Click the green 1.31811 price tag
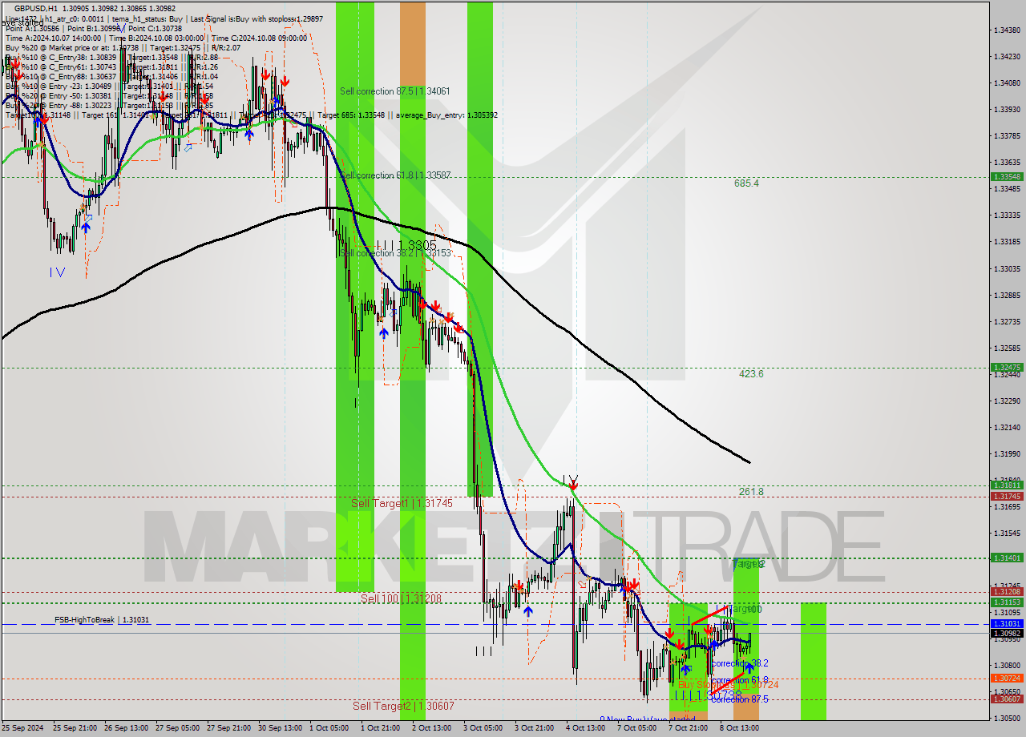Image resolution: width=1026 pixels, height=737 pixels. [x=1007, y=485]
